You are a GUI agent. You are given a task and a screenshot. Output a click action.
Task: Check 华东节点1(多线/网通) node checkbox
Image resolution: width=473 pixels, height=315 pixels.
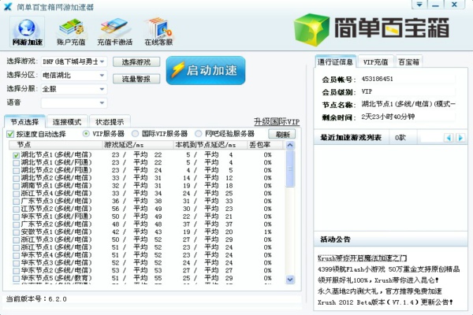coord(16,217)
